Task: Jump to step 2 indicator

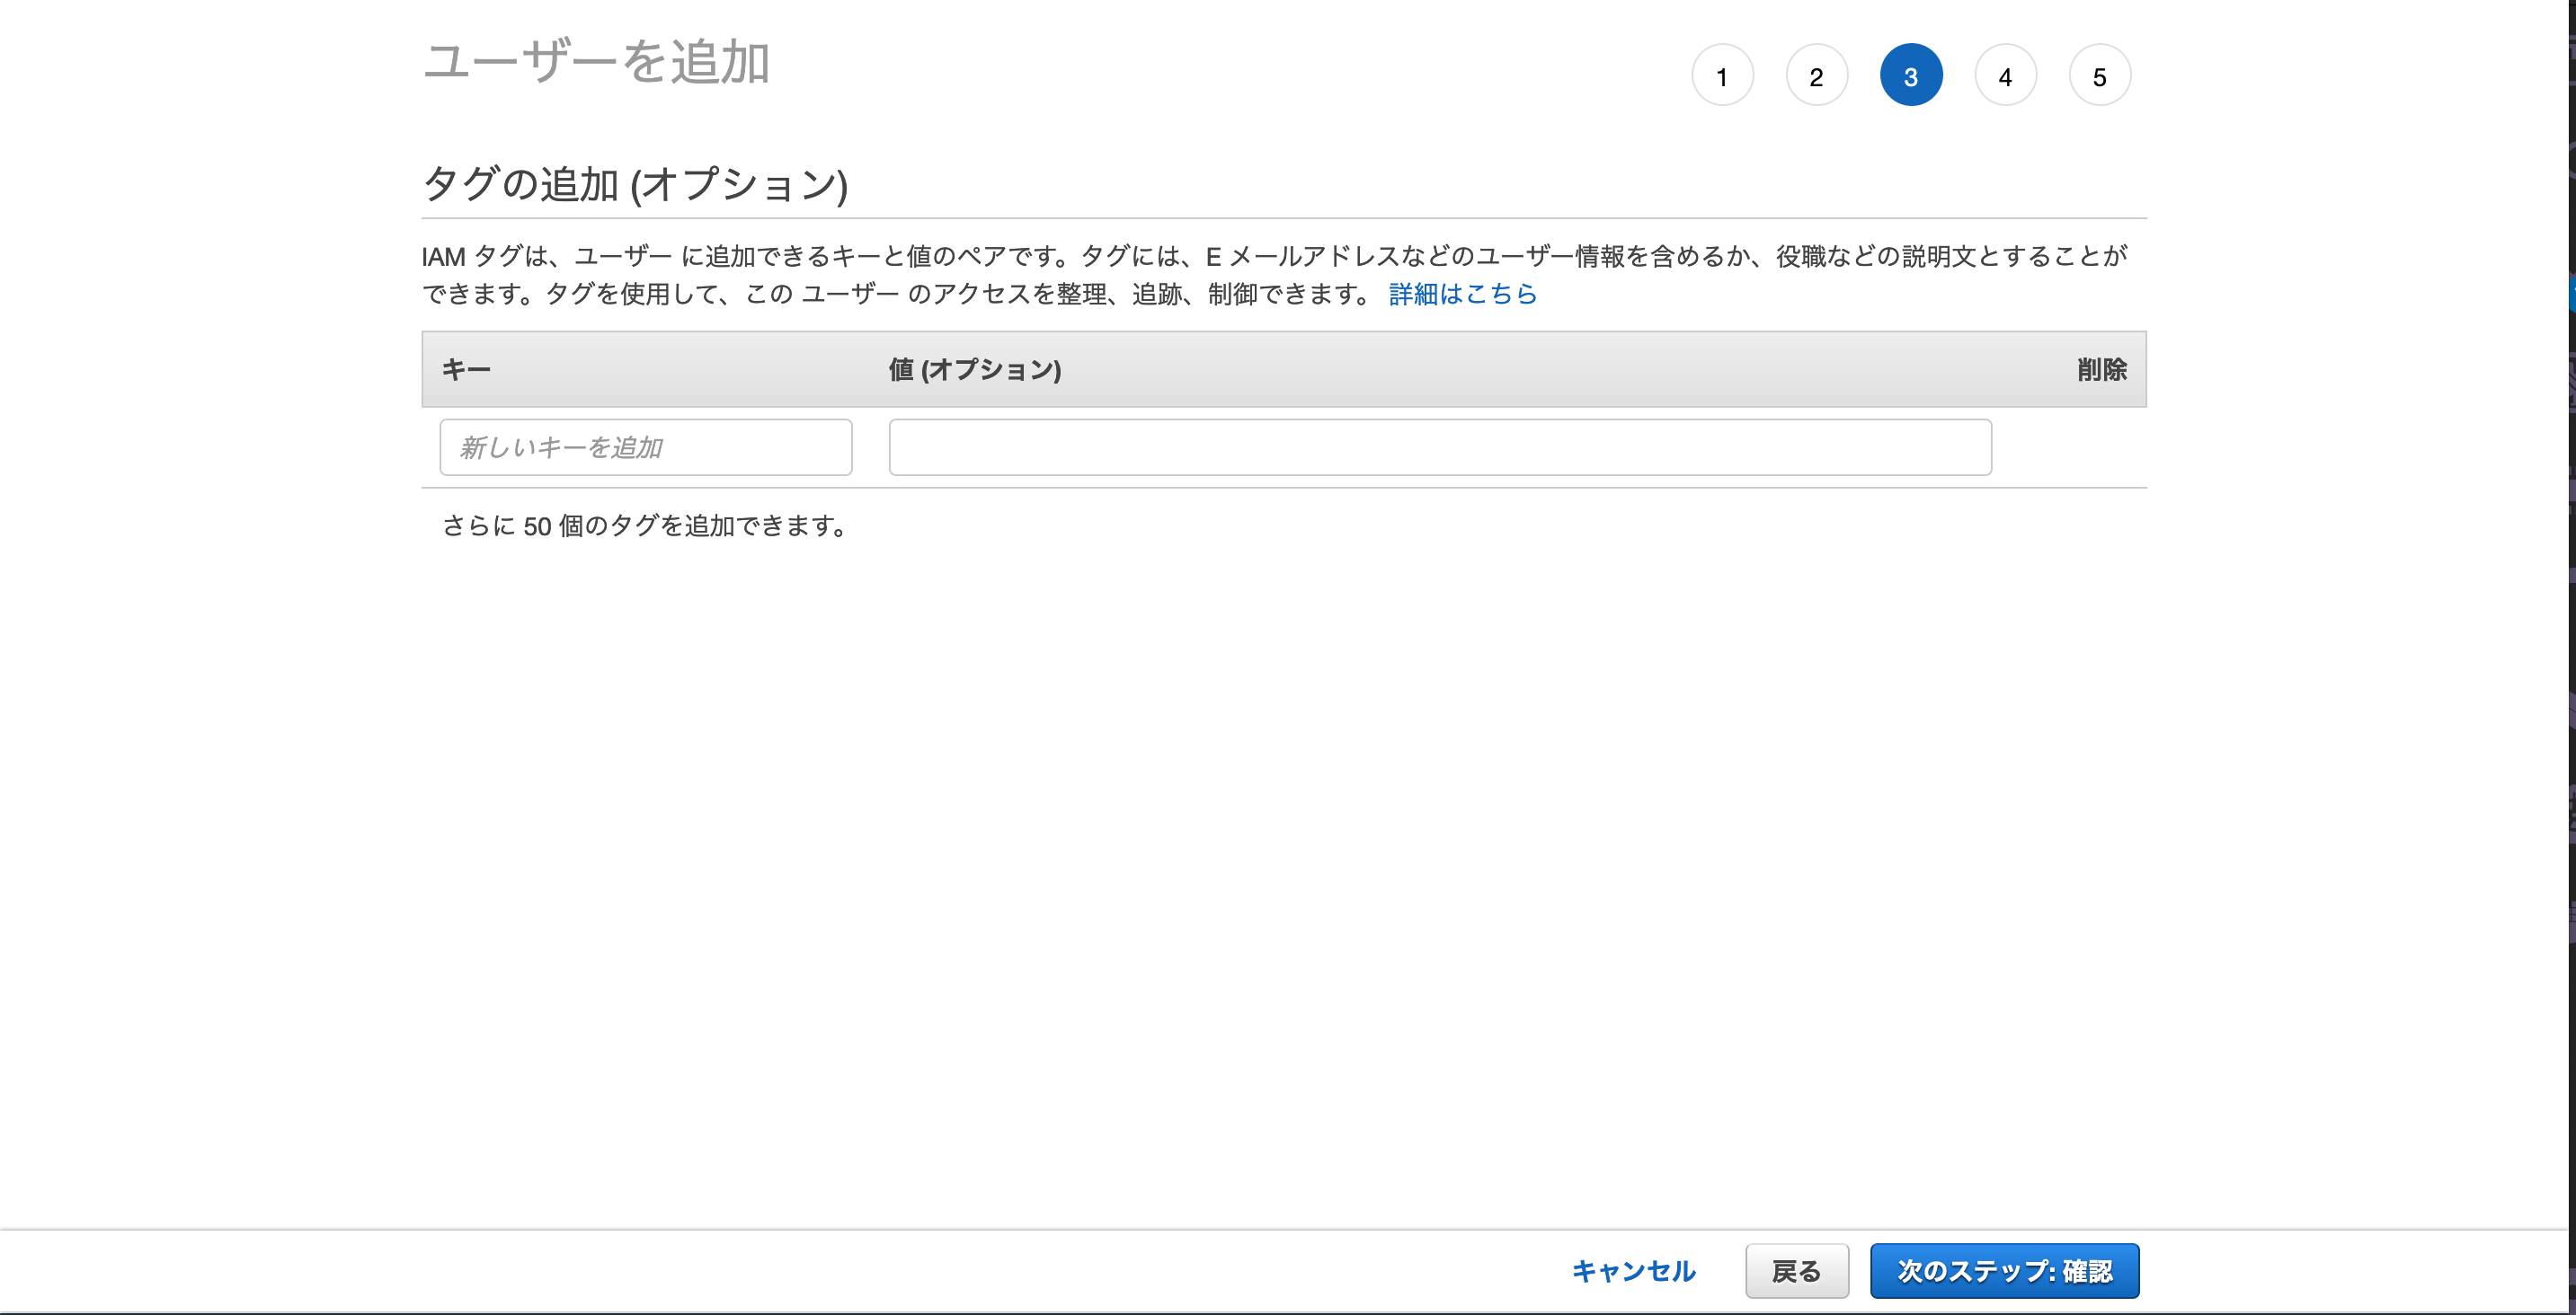Action: pyautogui.click(x=1816, y=76)
